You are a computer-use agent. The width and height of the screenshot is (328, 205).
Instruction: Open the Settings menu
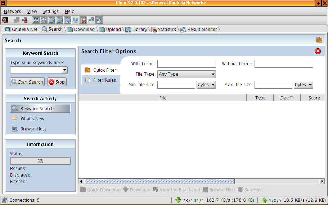tap(50, 12)
